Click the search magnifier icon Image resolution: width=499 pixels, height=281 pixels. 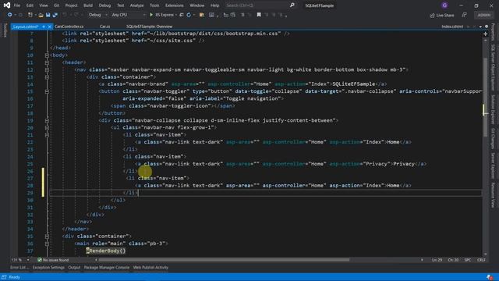(x=292, y=5)
